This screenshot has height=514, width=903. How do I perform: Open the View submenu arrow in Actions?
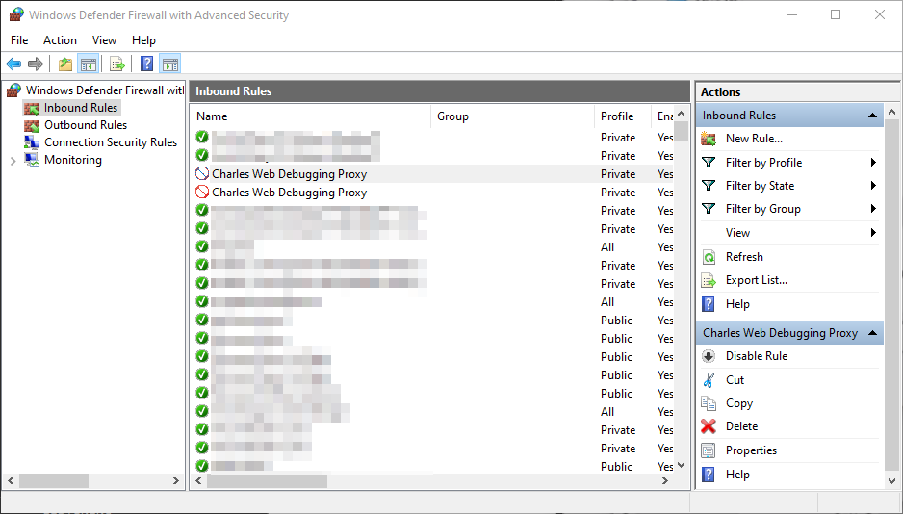(x=873, y=233)
